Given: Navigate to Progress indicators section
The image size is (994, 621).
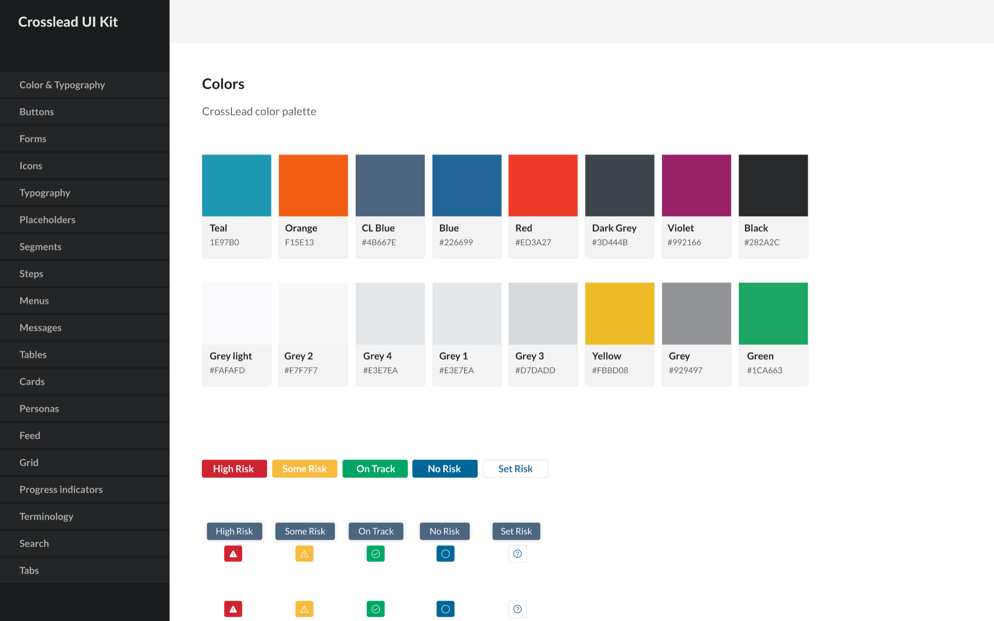Looking at the screenshot, I should pyautogui.click(x=85, y=490).
